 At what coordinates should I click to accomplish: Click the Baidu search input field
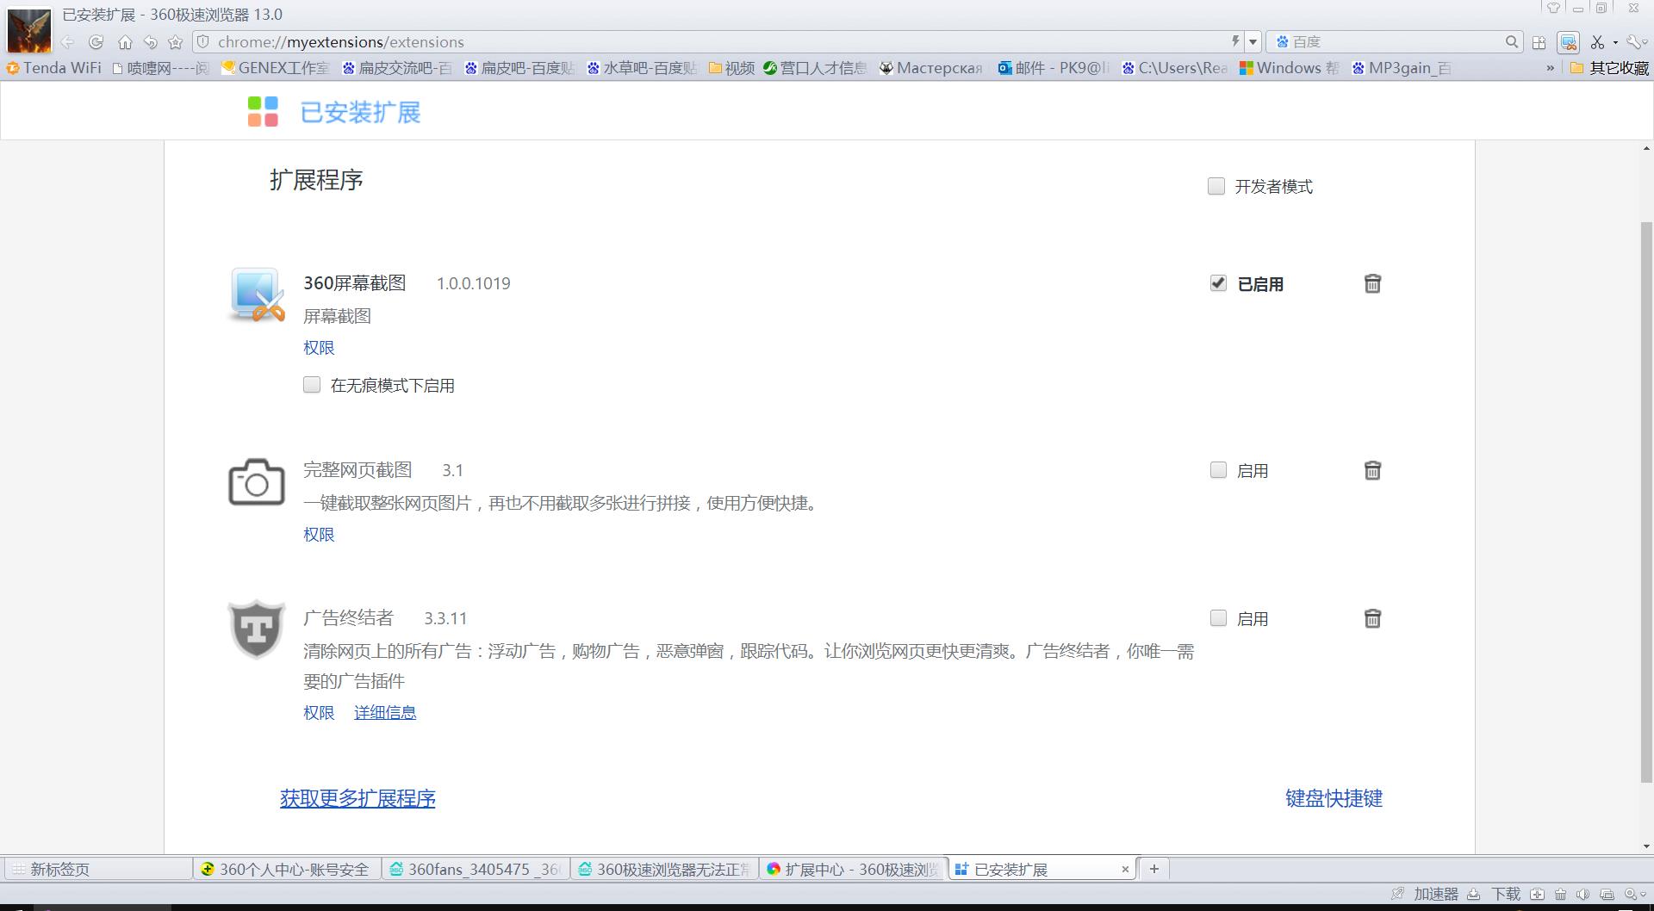(x=1396, y=42)
